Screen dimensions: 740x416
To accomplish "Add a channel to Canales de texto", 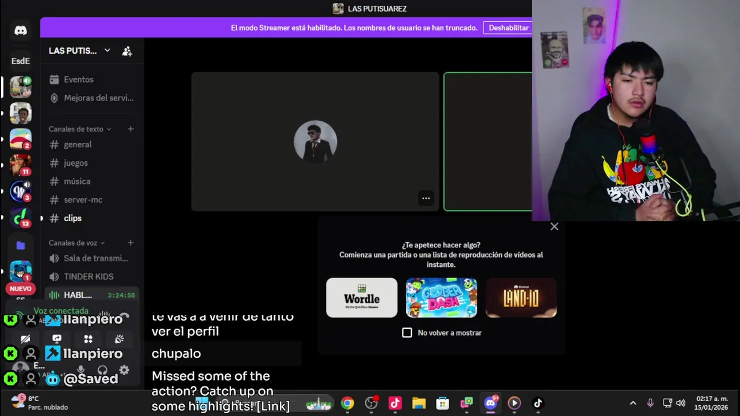I will pyautogui.click(x=131, y=129).
